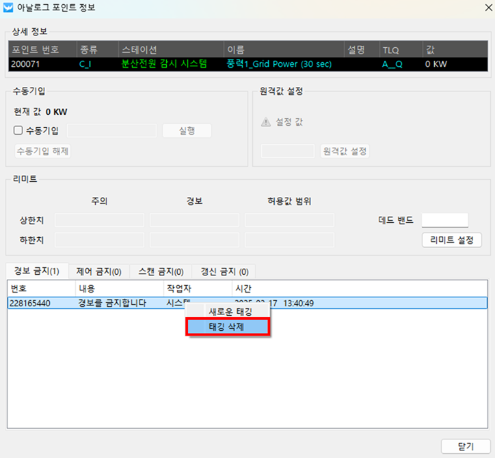Select tagging row 228165440 in list
Screen dimensions: 495x458
(82, 303)
